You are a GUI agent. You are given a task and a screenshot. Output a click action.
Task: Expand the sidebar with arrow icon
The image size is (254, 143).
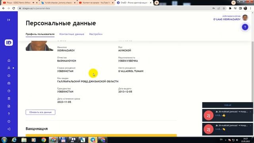coord(9,20)
